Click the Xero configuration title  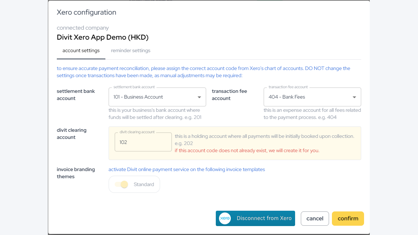[x=86, y=12]
